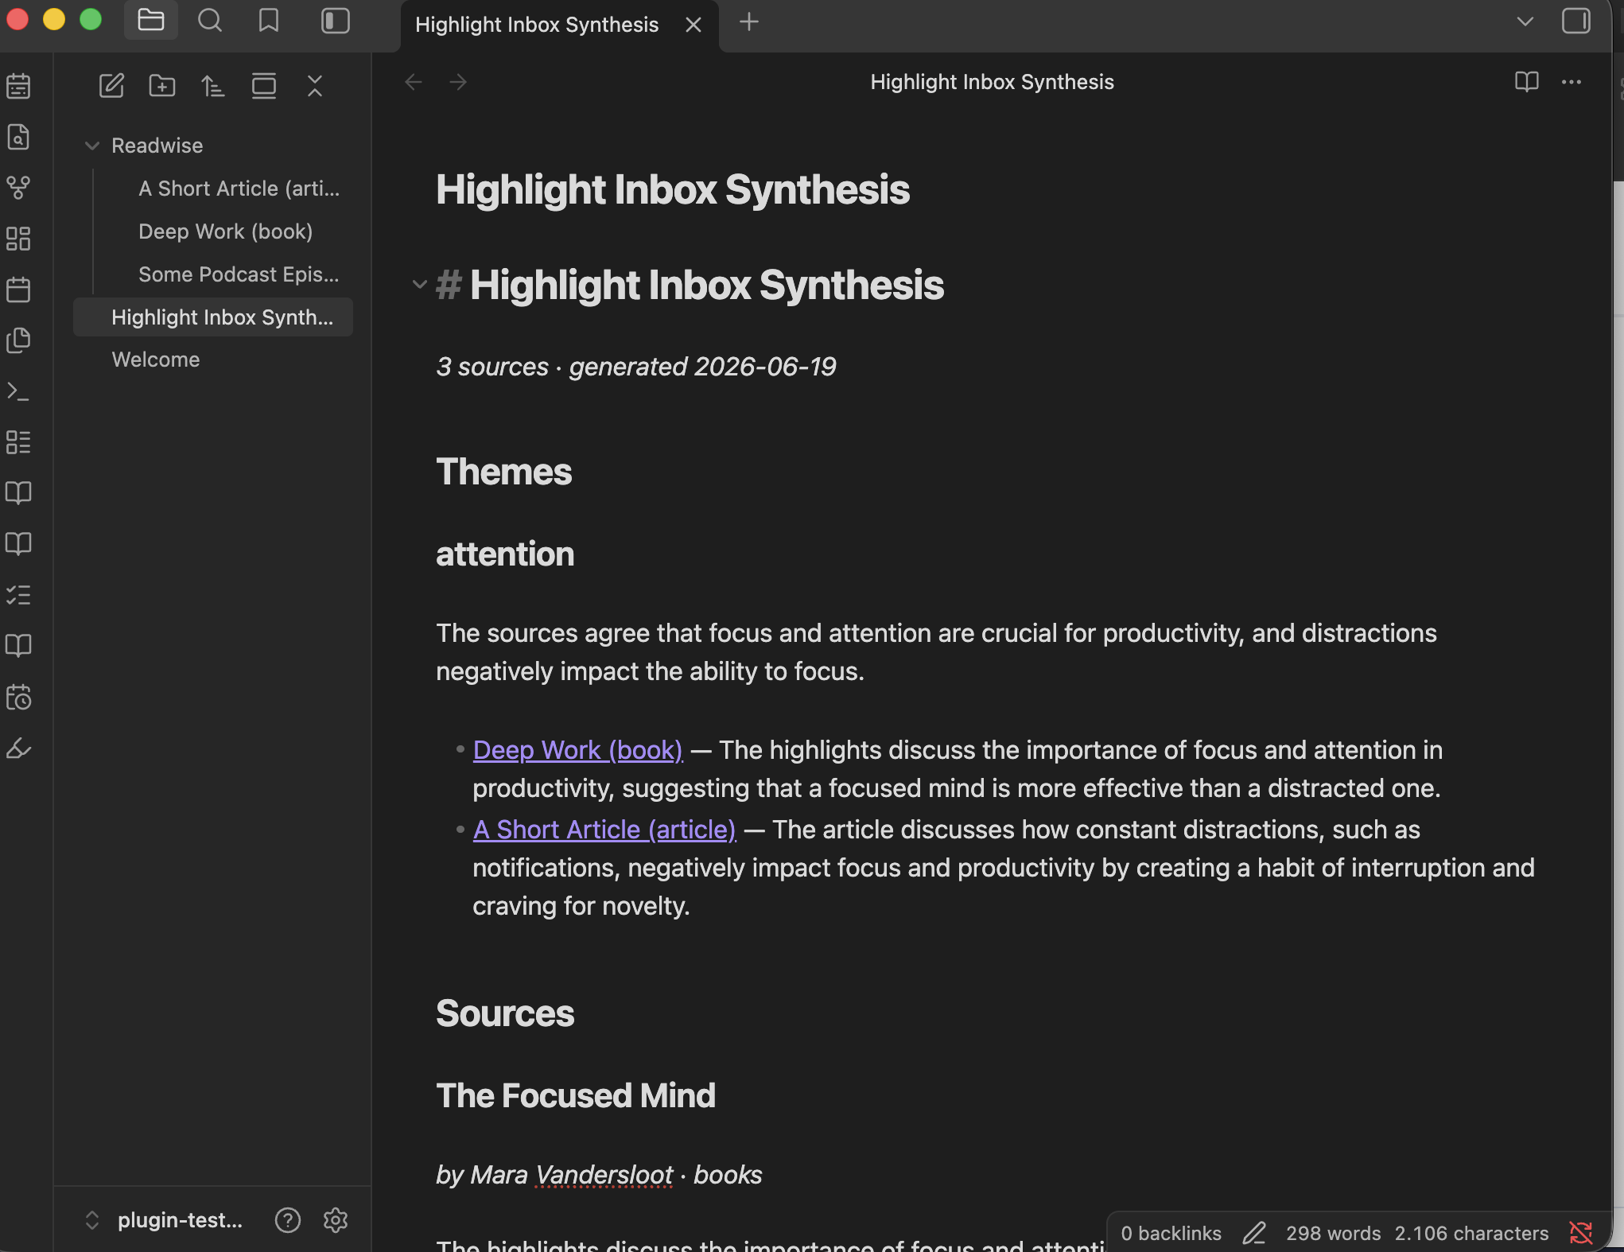Image resolution: width=1624 pixels, height=1252 pixels.
Task: Open the daily note ribbon icon
Action: pyautogui.click(x=18, y=86)
